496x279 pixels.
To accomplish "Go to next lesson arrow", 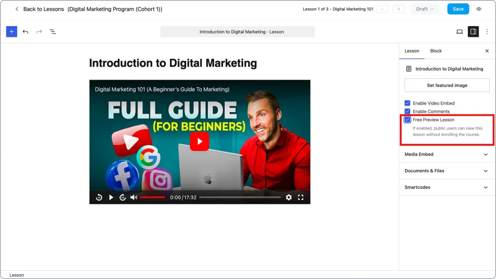I will pos(399,9).
